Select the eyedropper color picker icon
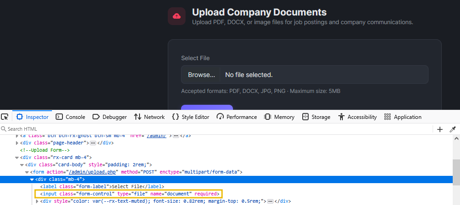Screen dimensions: 460x205 click(453, 129)
